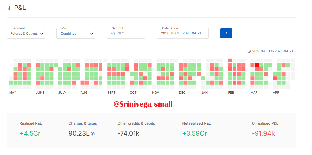Click the Other credits & debits label
312x155 pixels.
[136, 123]
